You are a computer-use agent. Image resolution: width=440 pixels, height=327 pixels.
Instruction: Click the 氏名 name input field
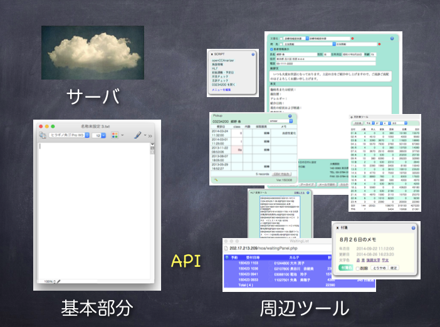pyautogui.click(x=296, y=54)
